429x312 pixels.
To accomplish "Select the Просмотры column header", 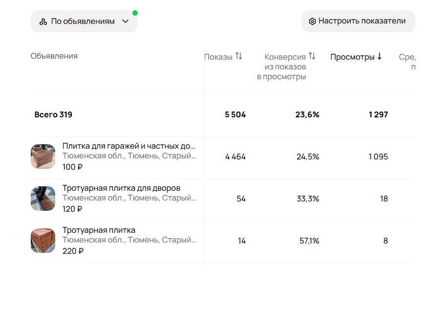I will (355, 56).
